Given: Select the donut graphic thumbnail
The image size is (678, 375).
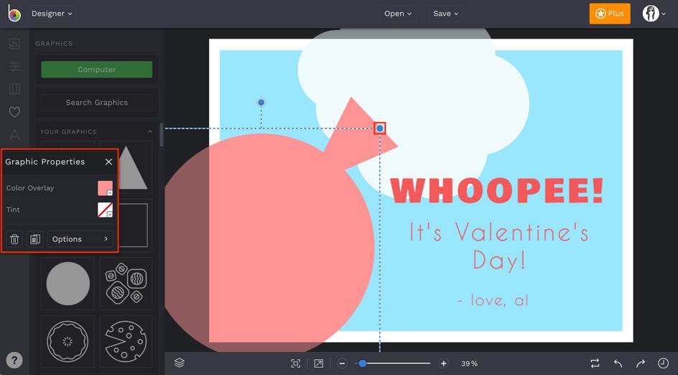Looking at the screenshot, I should point(68,341).
